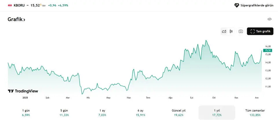Viewport: 278px width, 120px height.
Task: Select the 1 ay range tab
Action: (x=102, y=112)
